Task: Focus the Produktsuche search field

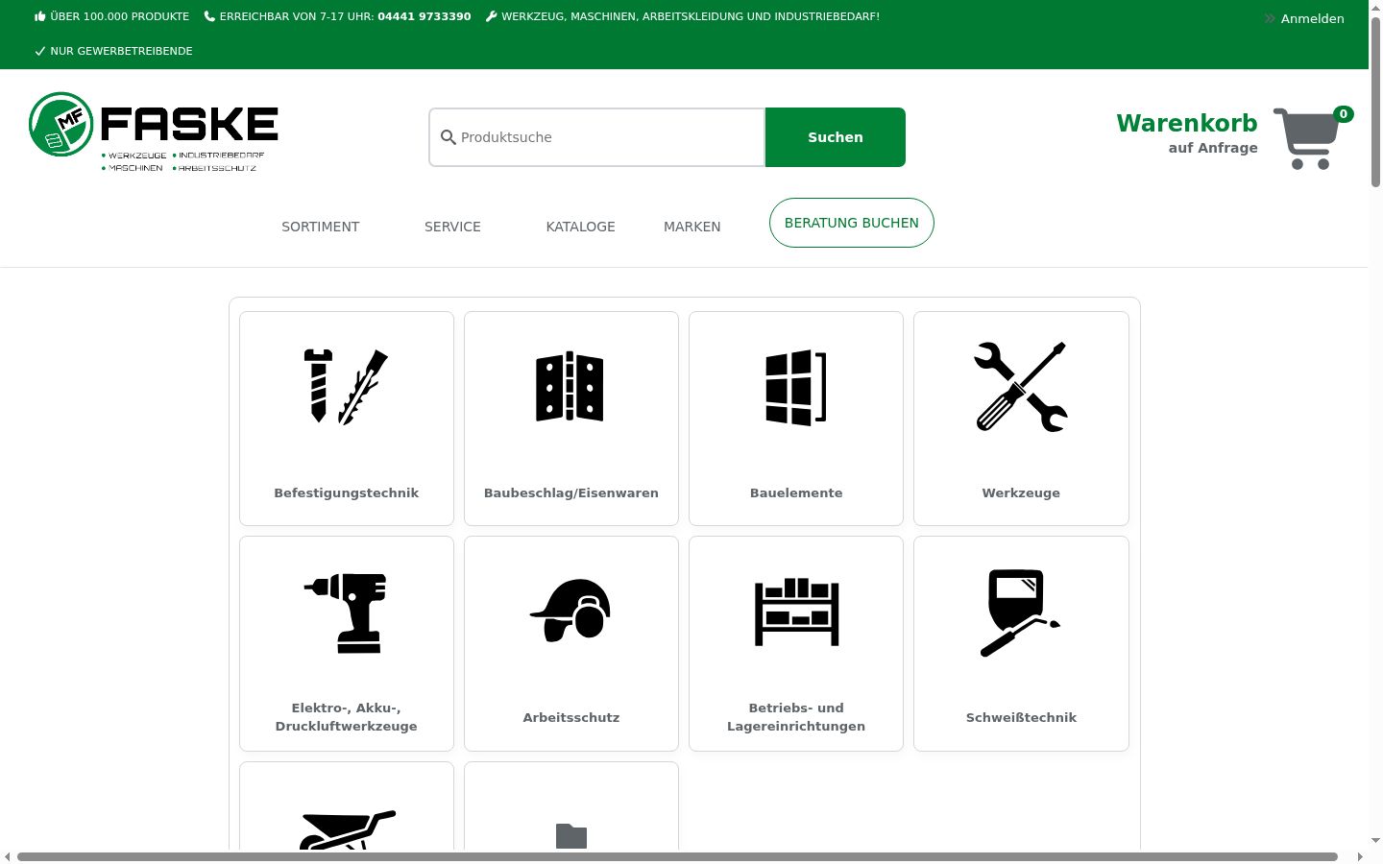Action: 596,137
